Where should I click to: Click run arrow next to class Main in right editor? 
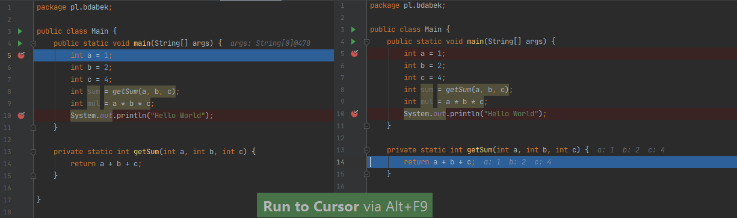pyautogui.click(x=354, y=30)
